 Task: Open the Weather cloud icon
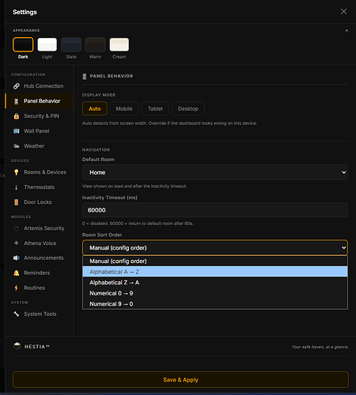coord(17,146)
